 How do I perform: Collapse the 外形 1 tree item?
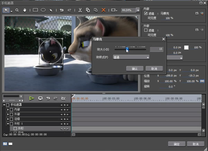8,124
